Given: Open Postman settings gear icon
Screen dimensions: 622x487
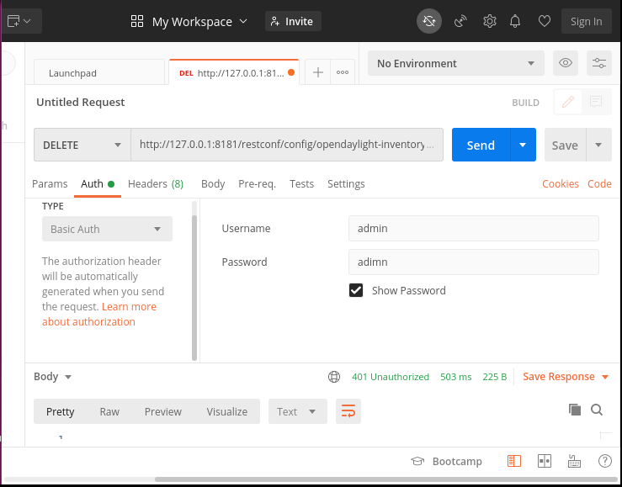Looking at the screenshot, I should 489,21.
